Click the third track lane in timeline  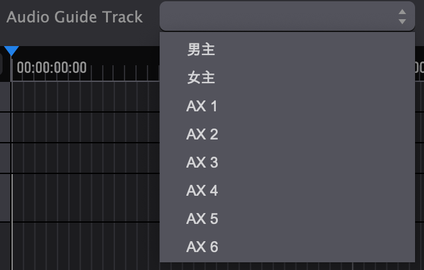click(x=86, y=157)
